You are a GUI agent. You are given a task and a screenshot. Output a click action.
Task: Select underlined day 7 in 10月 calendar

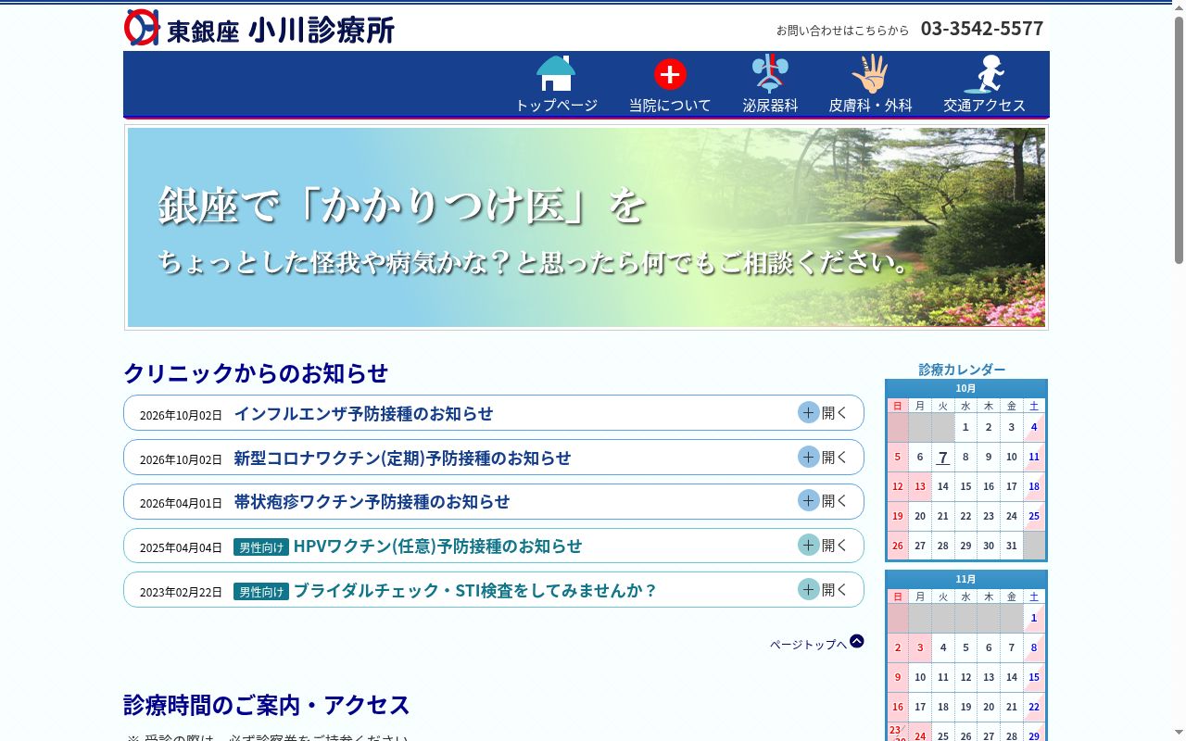pos(943,457)
